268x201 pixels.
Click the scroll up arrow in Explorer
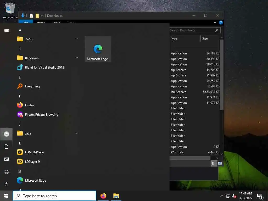click(221, 37)
